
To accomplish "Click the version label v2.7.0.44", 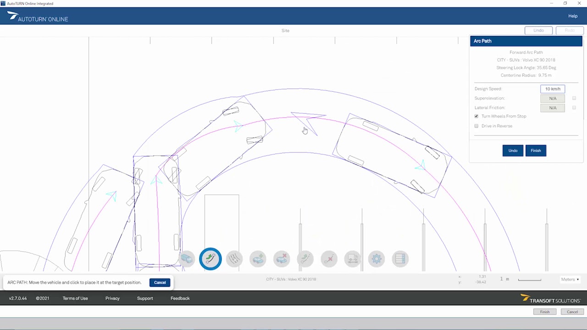I will tap(18, 298).
